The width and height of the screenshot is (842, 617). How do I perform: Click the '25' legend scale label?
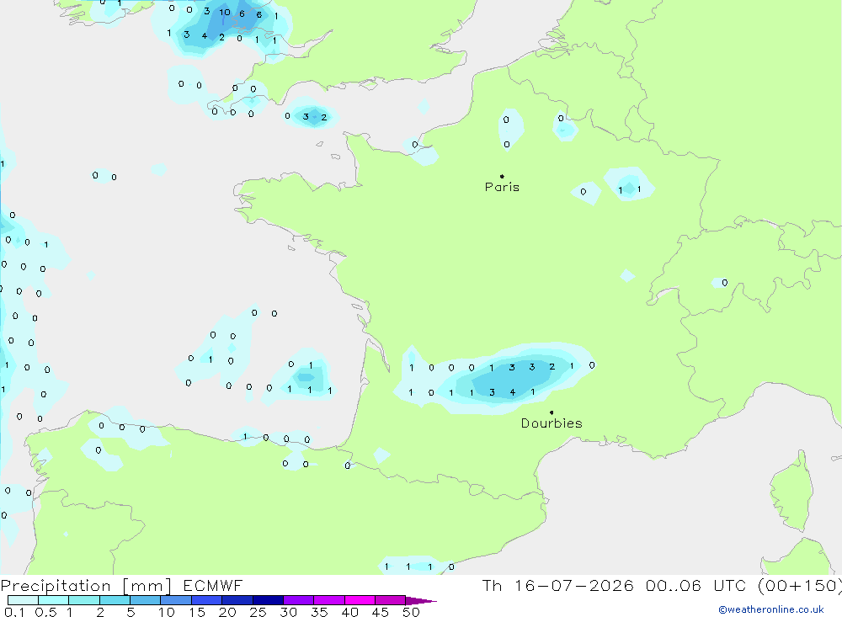pyautogui.click(x=258, y=612)
